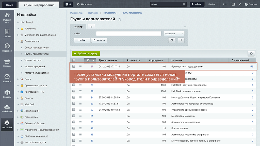
Task: Select Уровни доступа in the settings menu
Action: [33, 60]
